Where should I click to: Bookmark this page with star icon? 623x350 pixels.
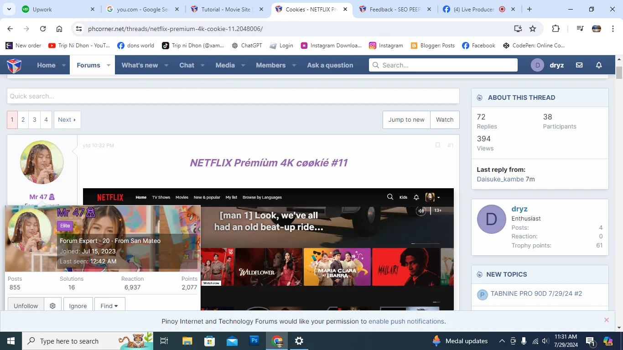[533, 29]
